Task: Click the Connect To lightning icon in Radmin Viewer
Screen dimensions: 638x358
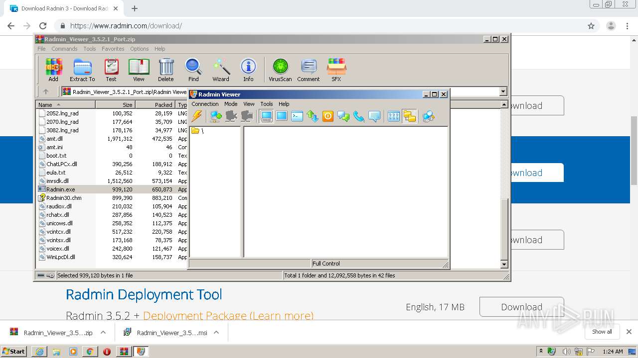Action: point(197,116)
